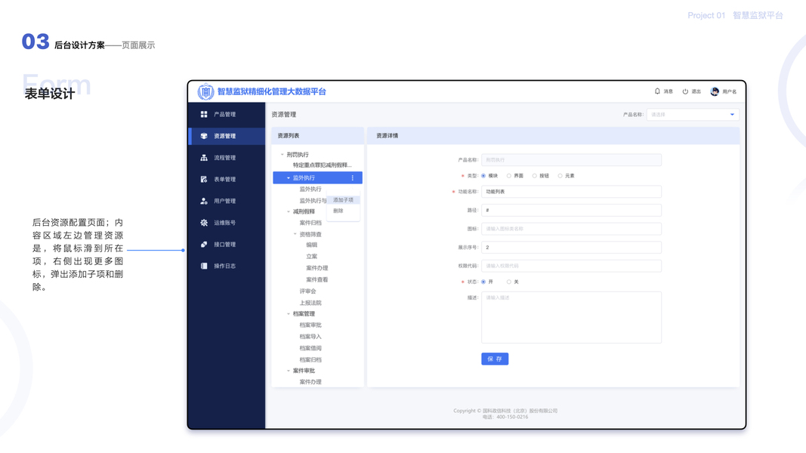This screenshot has height=453, width=806.
Task: Choose 添加子项 in the popup menu
Action: pyautogui.click(x=344, y=200)
